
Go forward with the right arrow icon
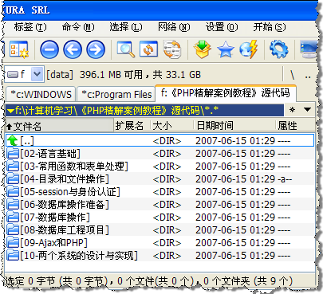pyautogui.click(x=96, y=49)
